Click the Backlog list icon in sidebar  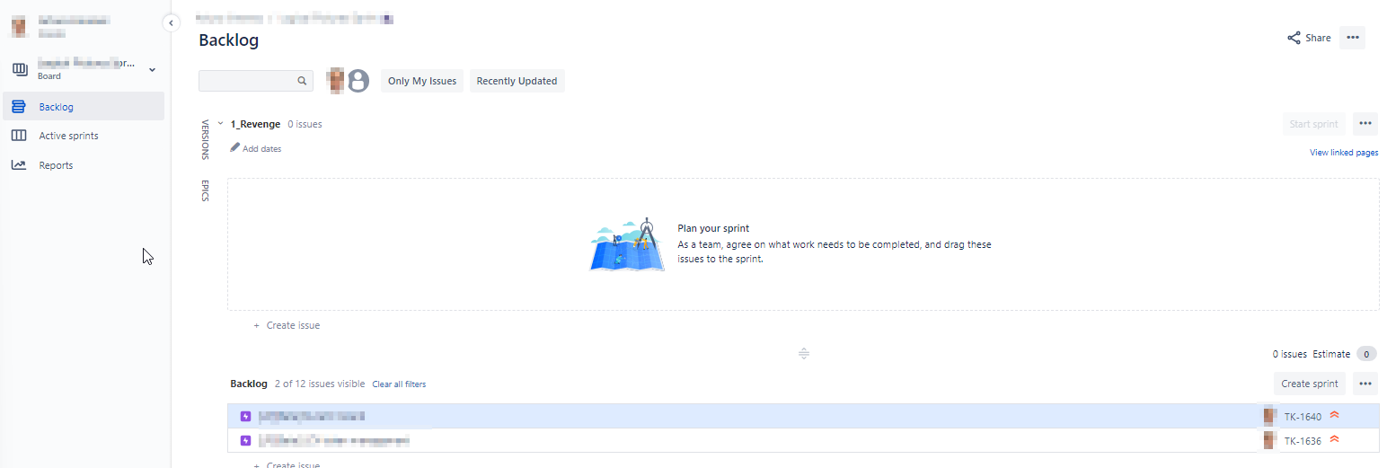coord(19,107)
